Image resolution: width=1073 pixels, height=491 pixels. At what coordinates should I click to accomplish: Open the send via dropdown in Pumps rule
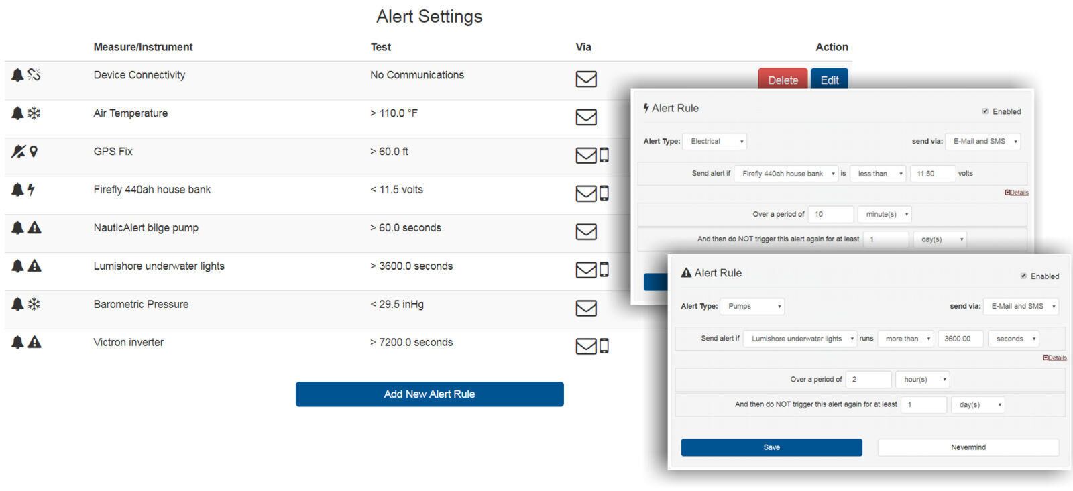point(1021,306)
